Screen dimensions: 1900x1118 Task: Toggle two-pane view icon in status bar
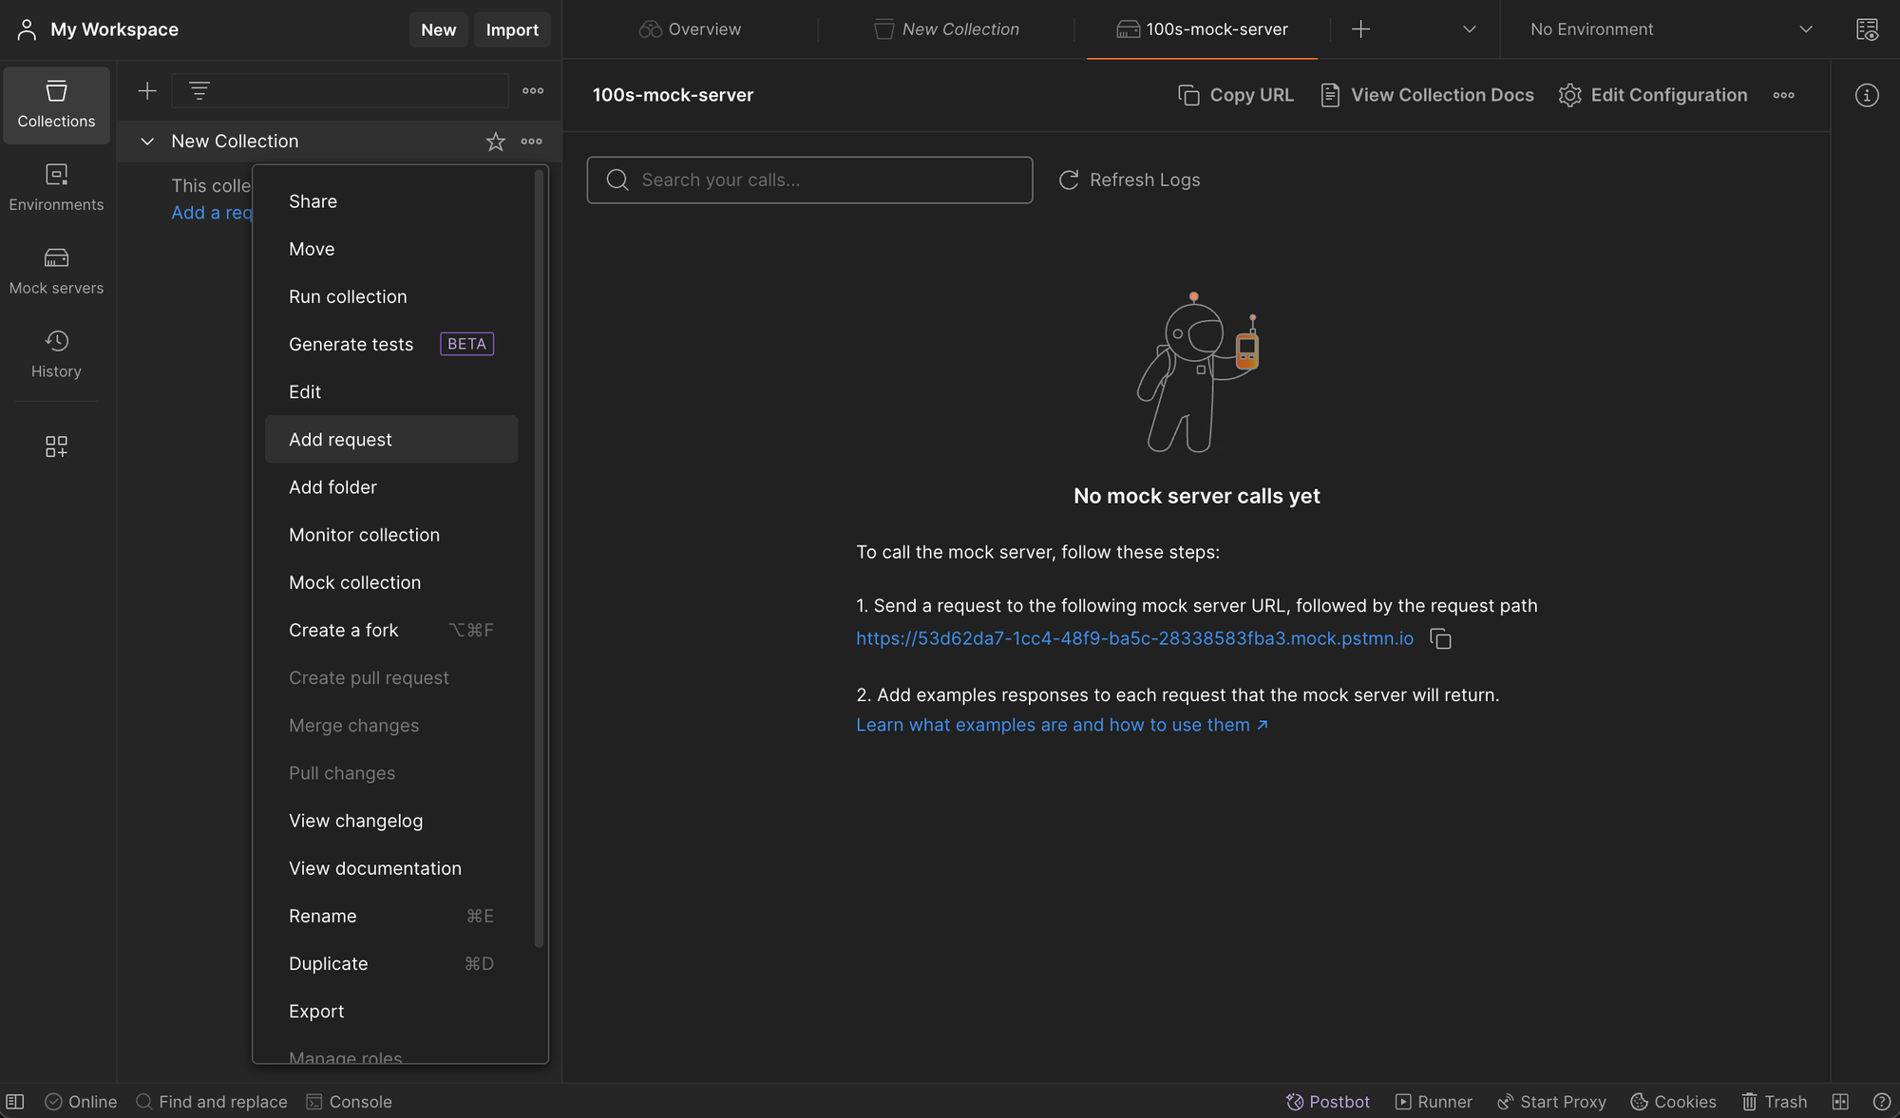click(1840, 1102)
